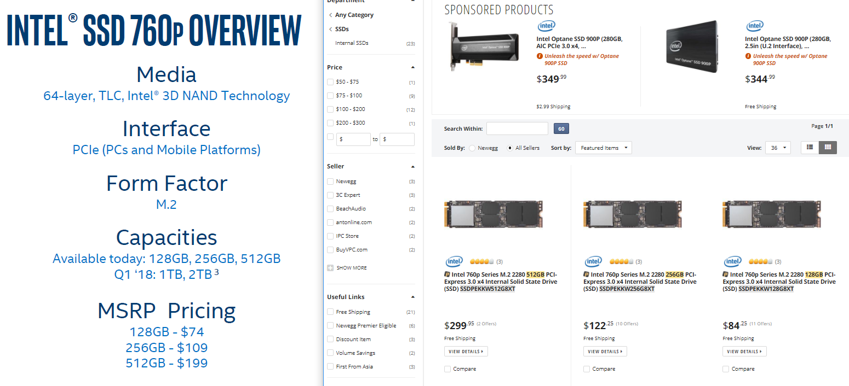Click GO button for Search Within
The height and width of the screenshot is (386, 849).
click(561, 128)
